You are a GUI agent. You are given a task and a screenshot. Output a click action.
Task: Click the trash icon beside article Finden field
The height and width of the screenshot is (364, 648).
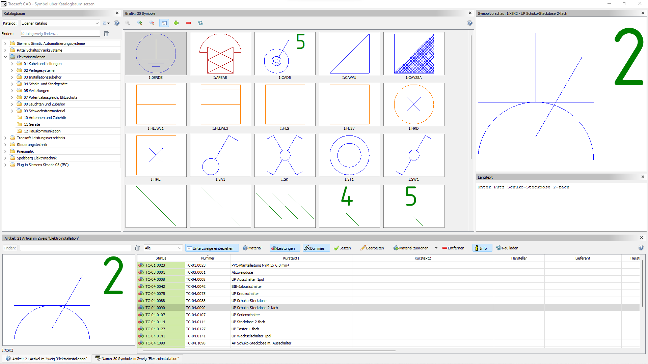tap(137, 248)
